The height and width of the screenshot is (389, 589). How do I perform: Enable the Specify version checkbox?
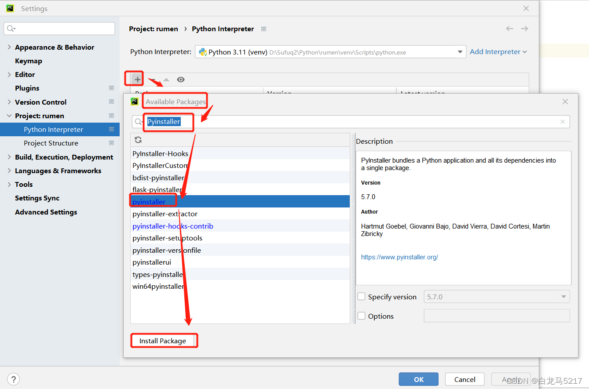(362, 297)
